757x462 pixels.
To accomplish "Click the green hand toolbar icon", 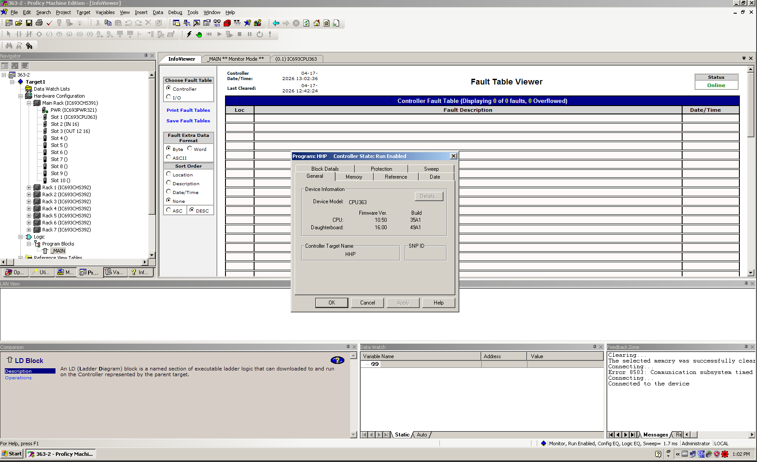I will 199,34.
